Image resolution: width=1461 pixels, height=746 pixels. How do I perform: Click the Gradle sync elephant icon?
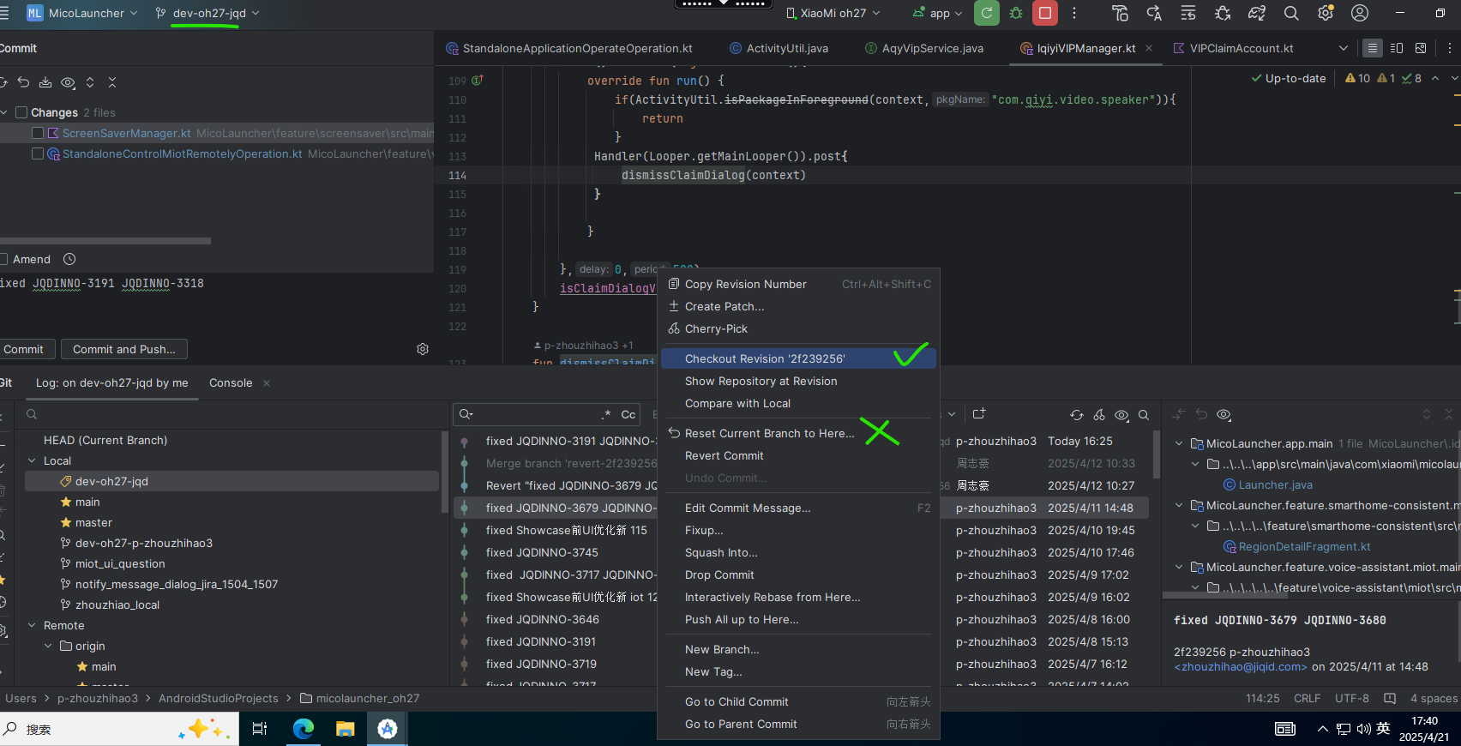(1257, 13)
